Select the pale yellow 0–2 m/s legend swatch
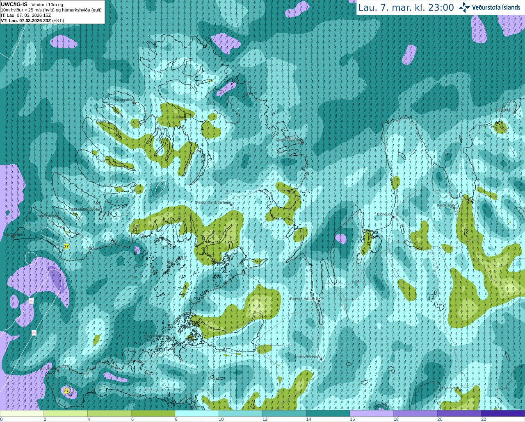The image size is (525, 422). 22,413
